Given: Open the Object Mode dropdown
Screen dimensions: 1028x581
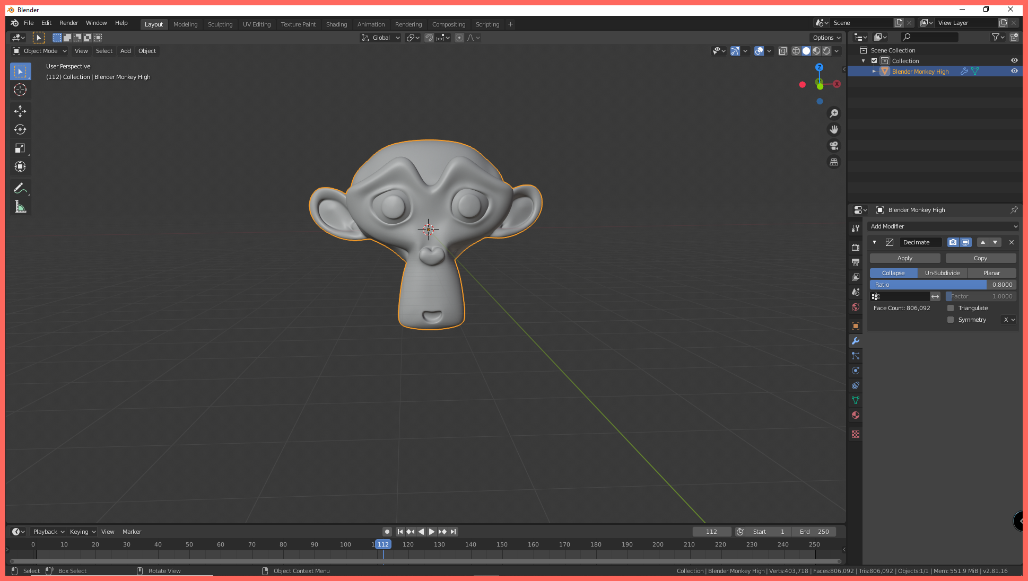Looking at the screenshot, I should click(40, 51).
